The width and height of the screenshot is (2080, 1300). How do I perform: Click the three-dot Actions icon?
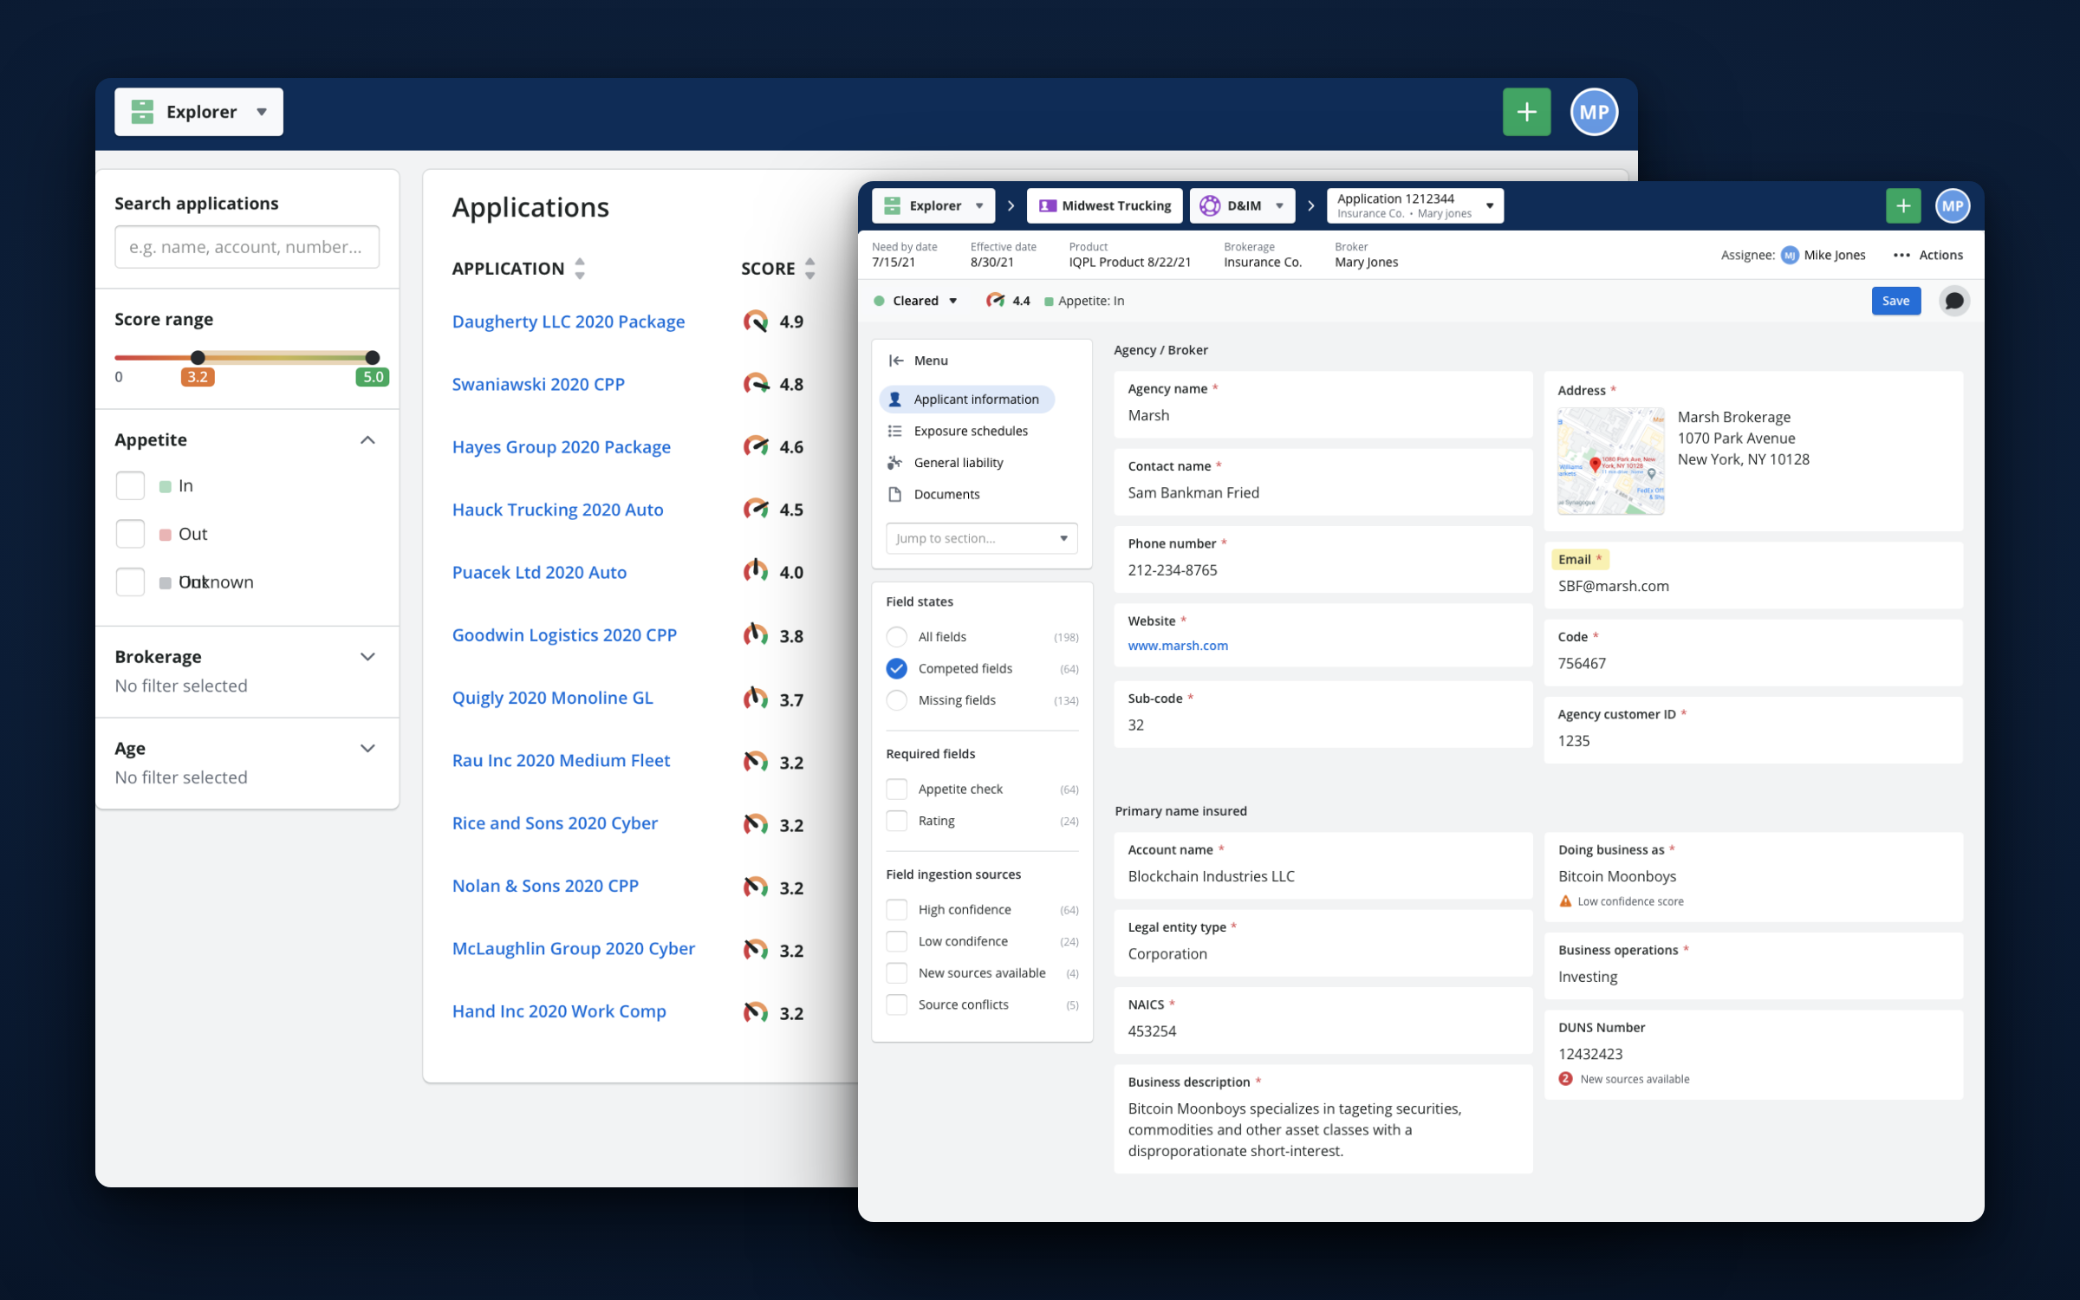pyautogui.click(x=1901, y=255)
